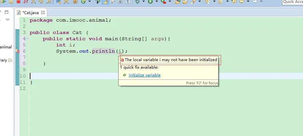
Task: Open the Search dropdown arrow
Action: pos(199,1)
